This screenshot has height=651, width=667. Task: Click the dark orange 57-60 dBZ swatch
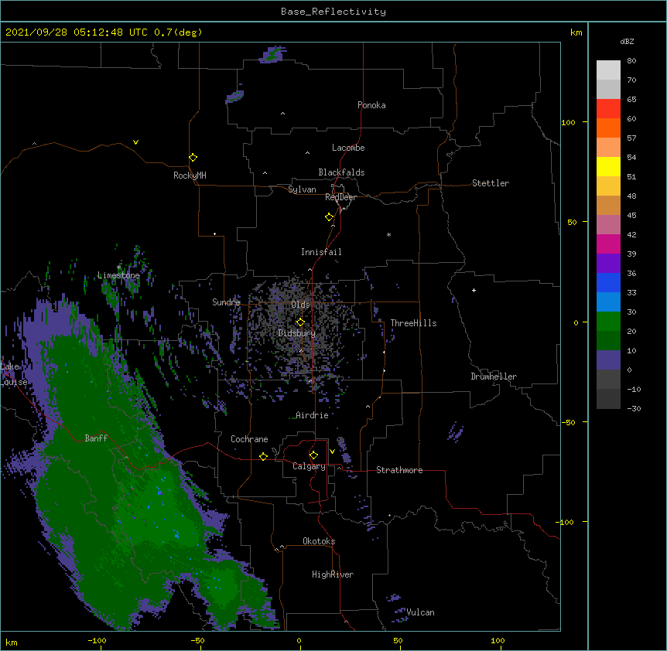pyautogui.click(x=608, y=128)
